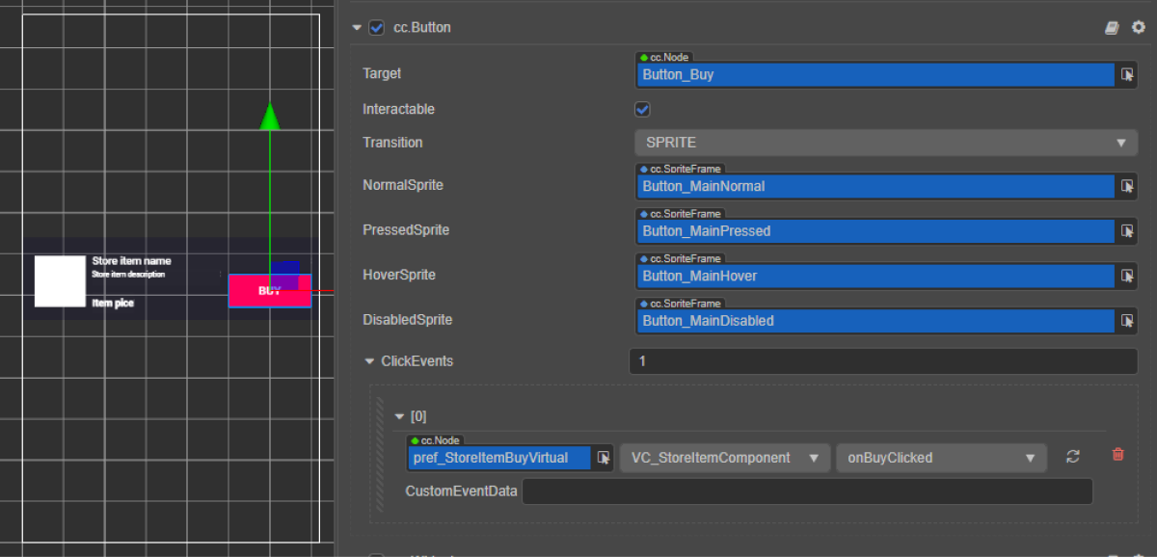Open the VC_StoreItemComponent dropdown
The image size is (1157, 557).
point(724,458)
